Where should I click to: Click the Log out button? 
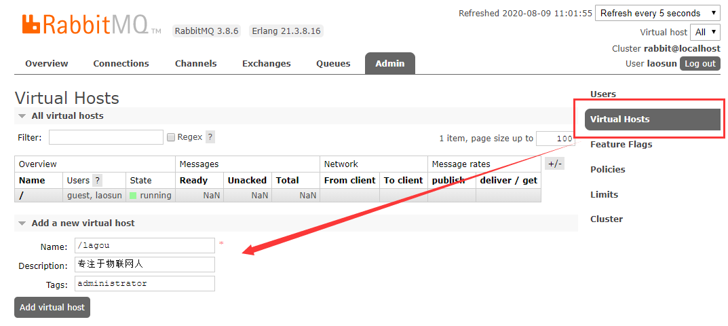pos(700,64)
